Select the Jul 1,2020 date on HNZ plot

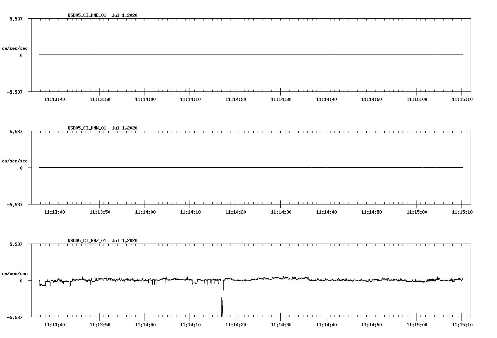tap(125, 241)
